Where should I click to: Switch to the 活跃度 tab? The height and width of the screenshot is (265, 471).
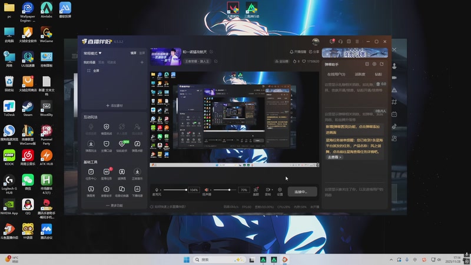click(360, 74)
